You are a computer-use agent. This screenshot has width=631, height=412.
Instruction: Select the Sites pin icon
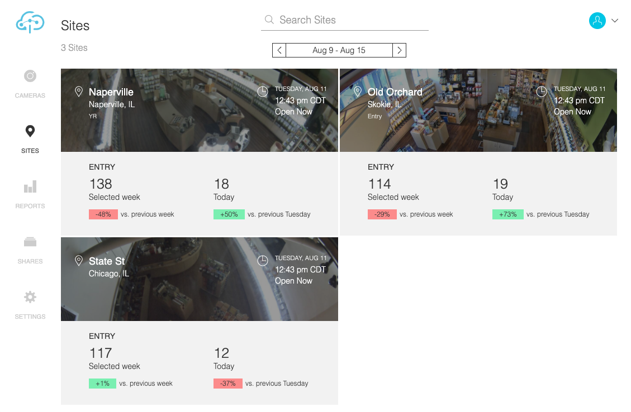tap(30, 131)
